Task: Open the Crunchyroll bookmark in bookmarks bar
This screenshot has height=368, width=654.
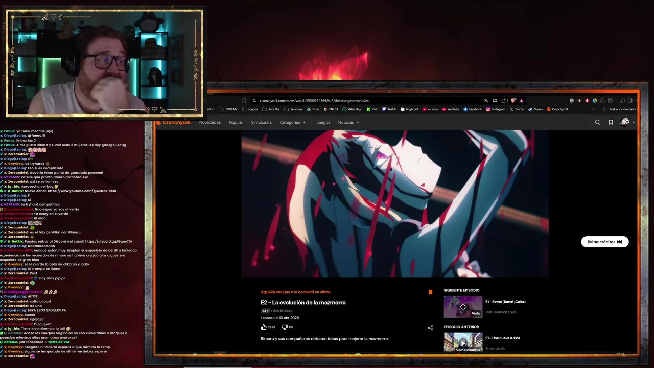Action: 557,109
